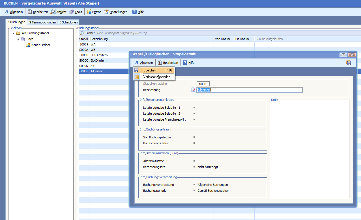This screenshot has width=361, height=220.
Task: Select Verlassen/Beenden from the menu
Action: (156, 77)
